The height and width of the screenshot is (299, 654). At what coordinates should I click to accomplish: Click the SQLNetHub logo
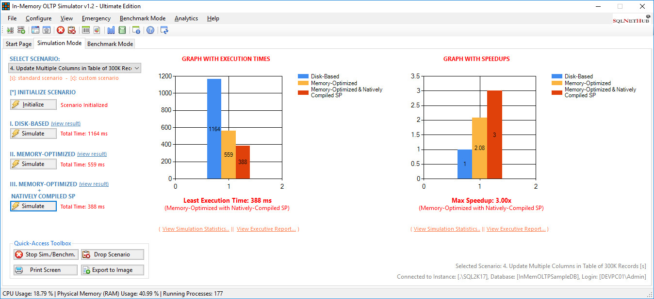(631, 19)
